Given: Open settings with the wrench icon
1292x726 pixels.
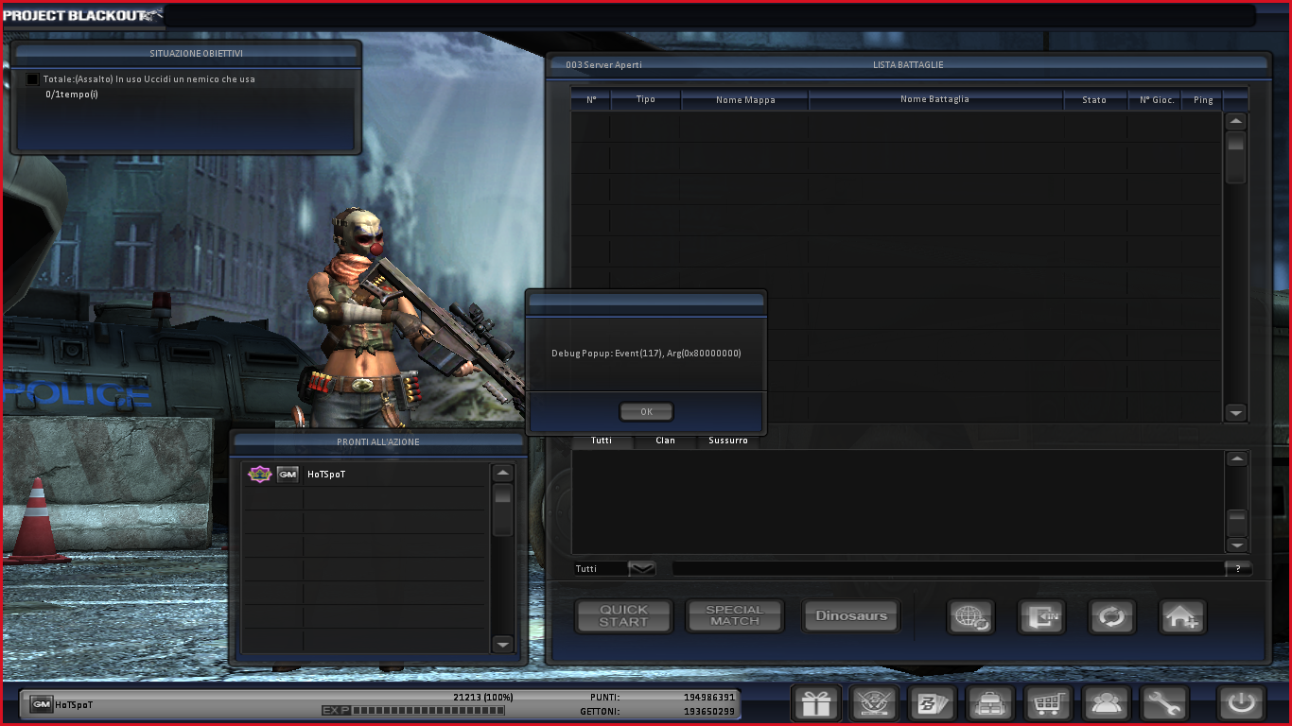Looking at the screenshot, I should click(x=1164, y=703).
